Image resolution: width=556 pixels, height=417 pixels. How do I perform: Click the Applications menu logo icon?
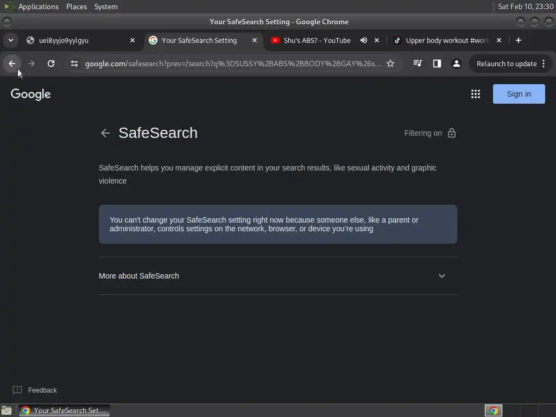point(9,7)
